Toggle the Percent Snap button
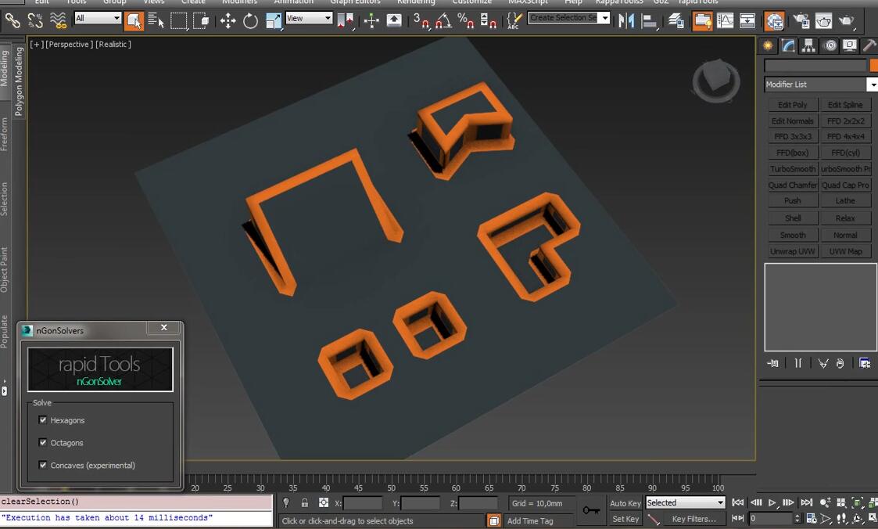This screenshot has width=878, height=529. [465, 21]
